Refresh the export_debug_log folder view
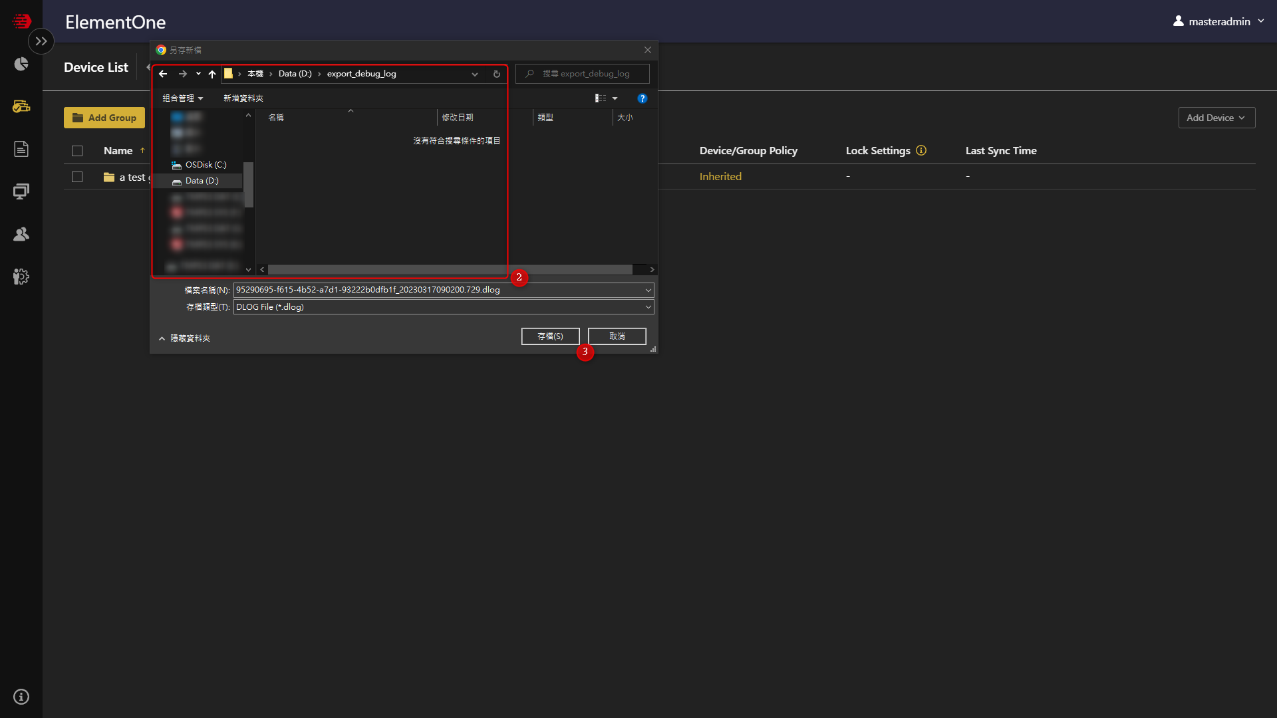 (x=497, y=74)
